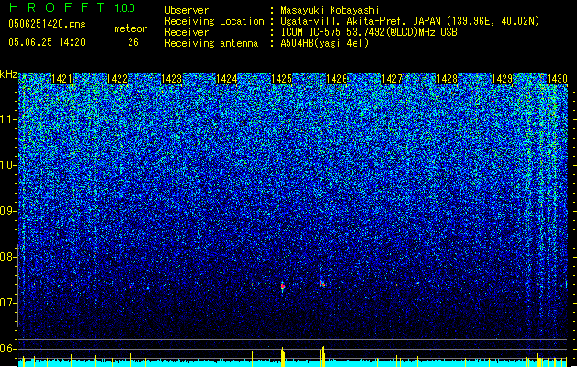Viewport: 578px width, 367px height.
Task: Click the HROFFT 1.0.0 title text
Action: (x=72, y=7)
